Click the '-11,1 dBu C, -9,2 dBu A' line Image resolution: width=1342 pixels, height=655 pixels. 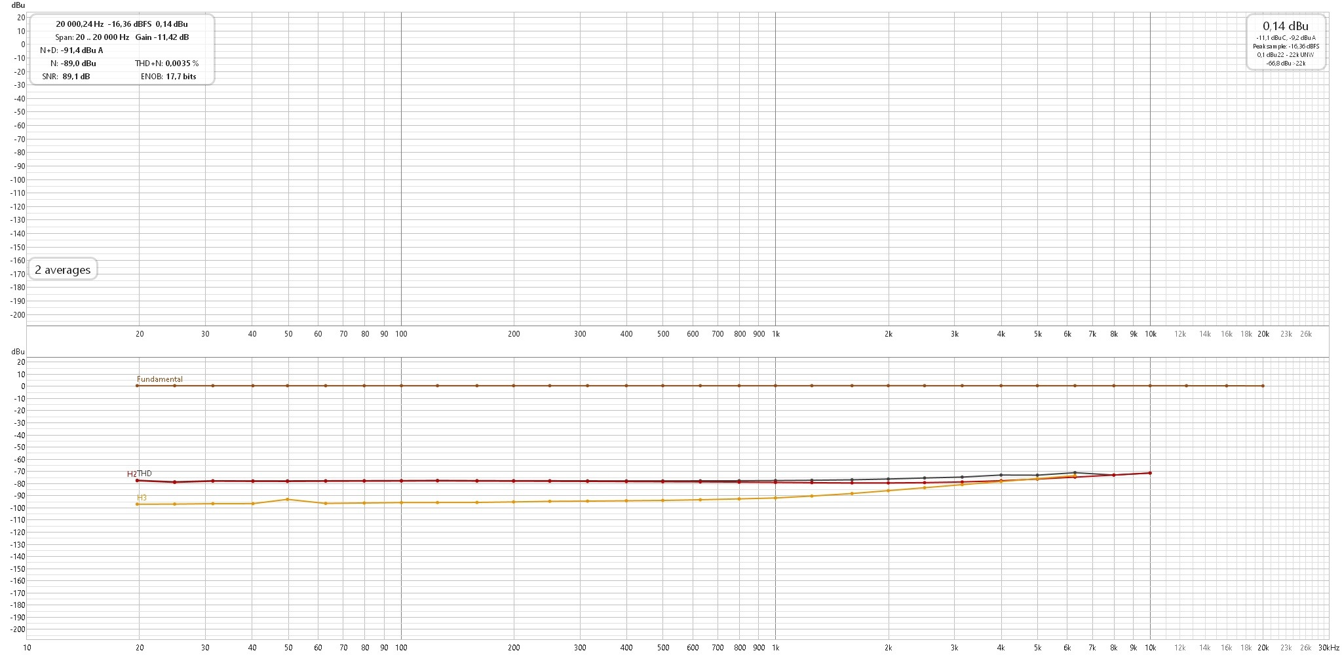tap(1286, 38)
